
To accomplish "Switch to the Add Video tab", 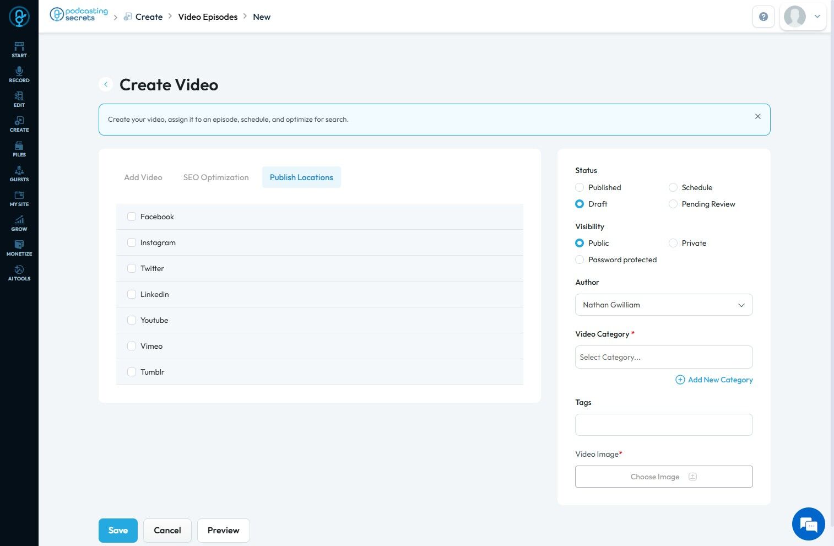I will coord(143,177).
